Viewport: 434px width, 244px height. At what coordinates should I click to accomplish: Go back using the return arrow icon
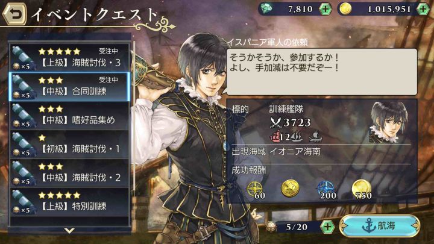pyautogui.click(x=14, y=14)
